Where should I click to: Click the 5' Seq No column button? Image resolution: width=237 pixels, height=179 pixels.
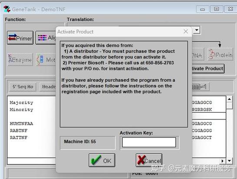[23, 87]
